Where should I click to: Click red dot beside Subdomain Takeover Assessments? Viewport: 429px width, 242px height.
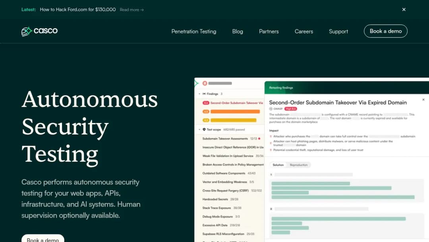click(x=259, y=139)
